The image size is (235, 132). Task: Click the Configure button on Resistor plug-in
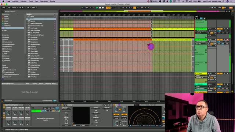pos(105,105)
